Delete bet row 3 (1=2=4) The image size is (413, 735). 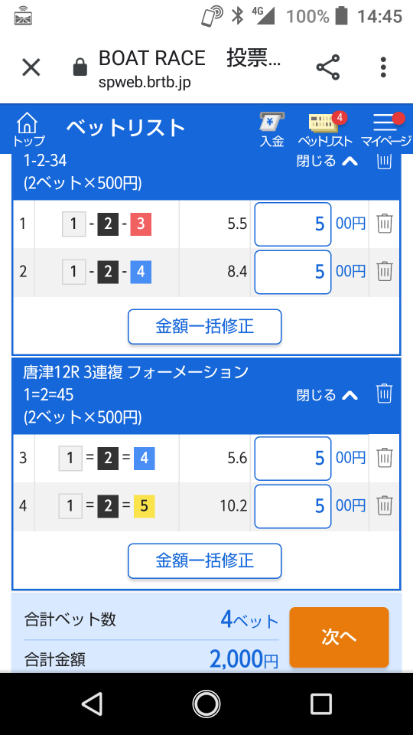385,457
